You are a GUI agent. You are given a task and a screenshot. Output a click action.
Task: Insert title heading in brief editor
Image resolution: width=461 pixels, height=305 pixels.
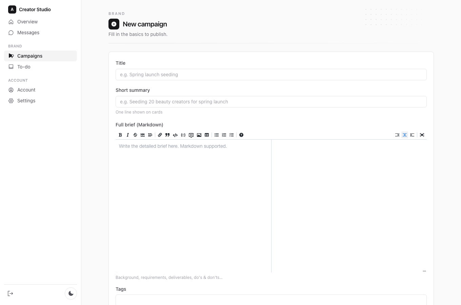pos(150,135)
